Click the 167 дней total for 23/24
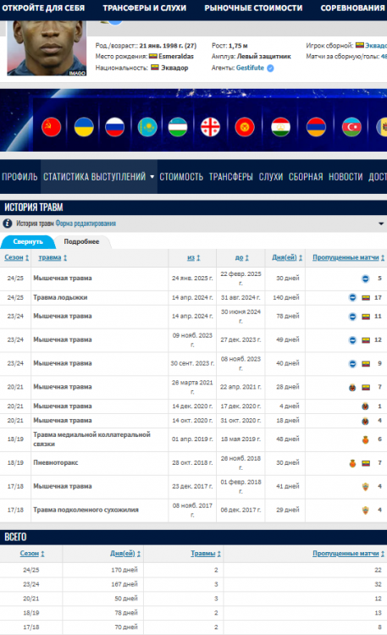This screenshot has width=387, height=635. click(124, 584)
